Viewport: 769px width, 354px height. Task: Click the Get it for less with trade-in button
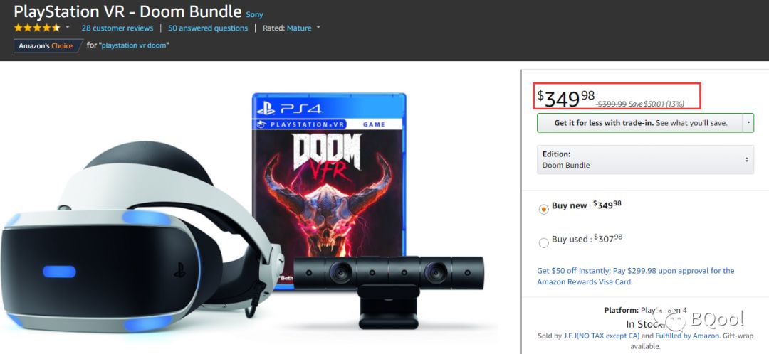[x=639, y=122]
